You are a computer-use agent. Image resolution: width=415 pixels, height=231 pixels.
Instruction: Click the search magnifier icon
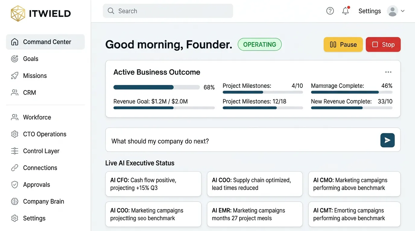coord(111,11)
